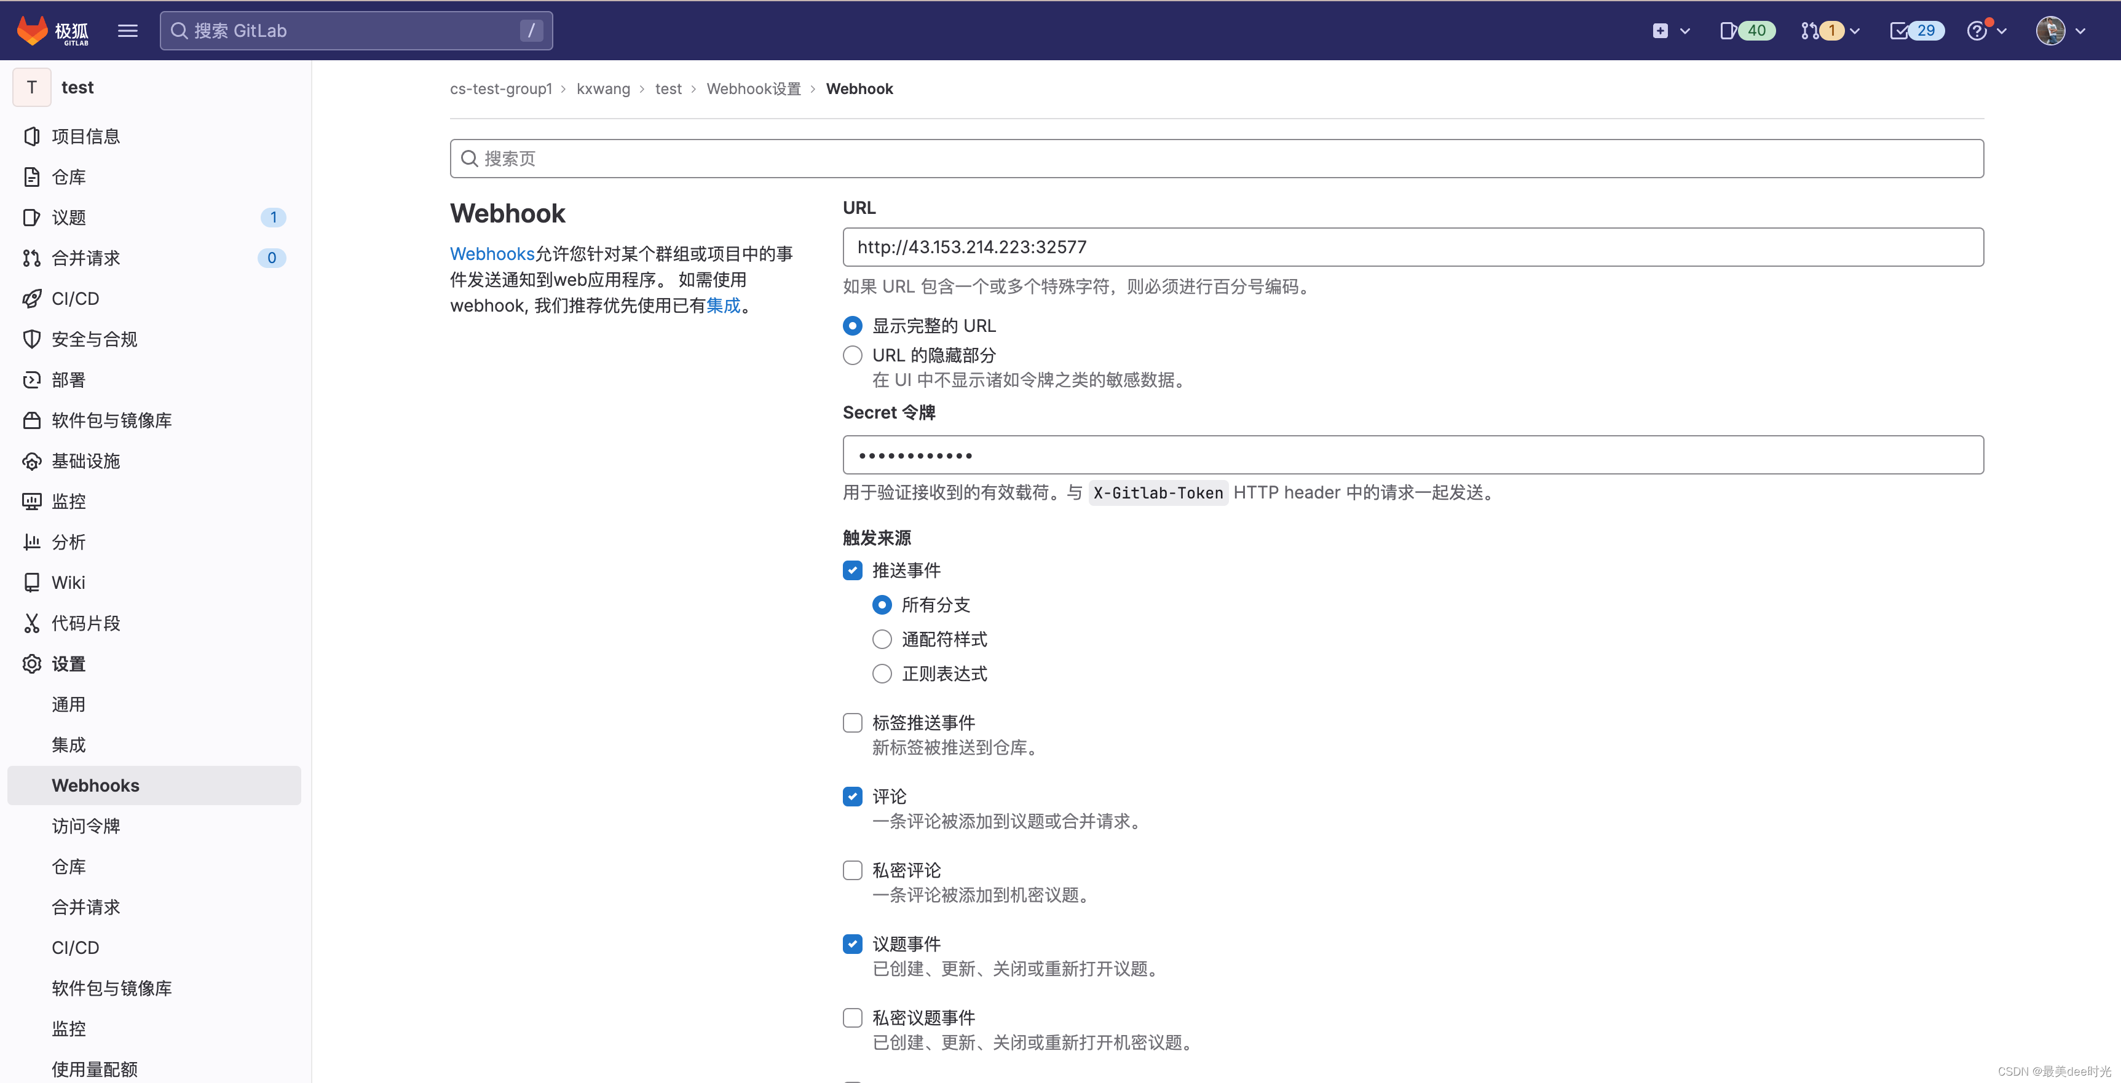The image size is (2121, 1083).
Task: Choose the 正则表达式 radio option
Action: click(x=882, y=674)
